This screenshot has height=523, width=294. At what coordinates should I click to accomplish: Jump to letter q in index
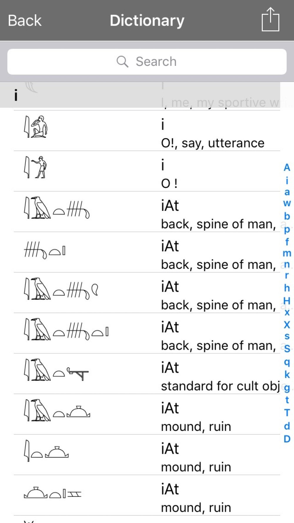(287, 362)
